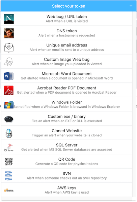Screen dimensions: 137x202
Task: Click the Amazon web services logo
Action: click(x=9, y=190)
